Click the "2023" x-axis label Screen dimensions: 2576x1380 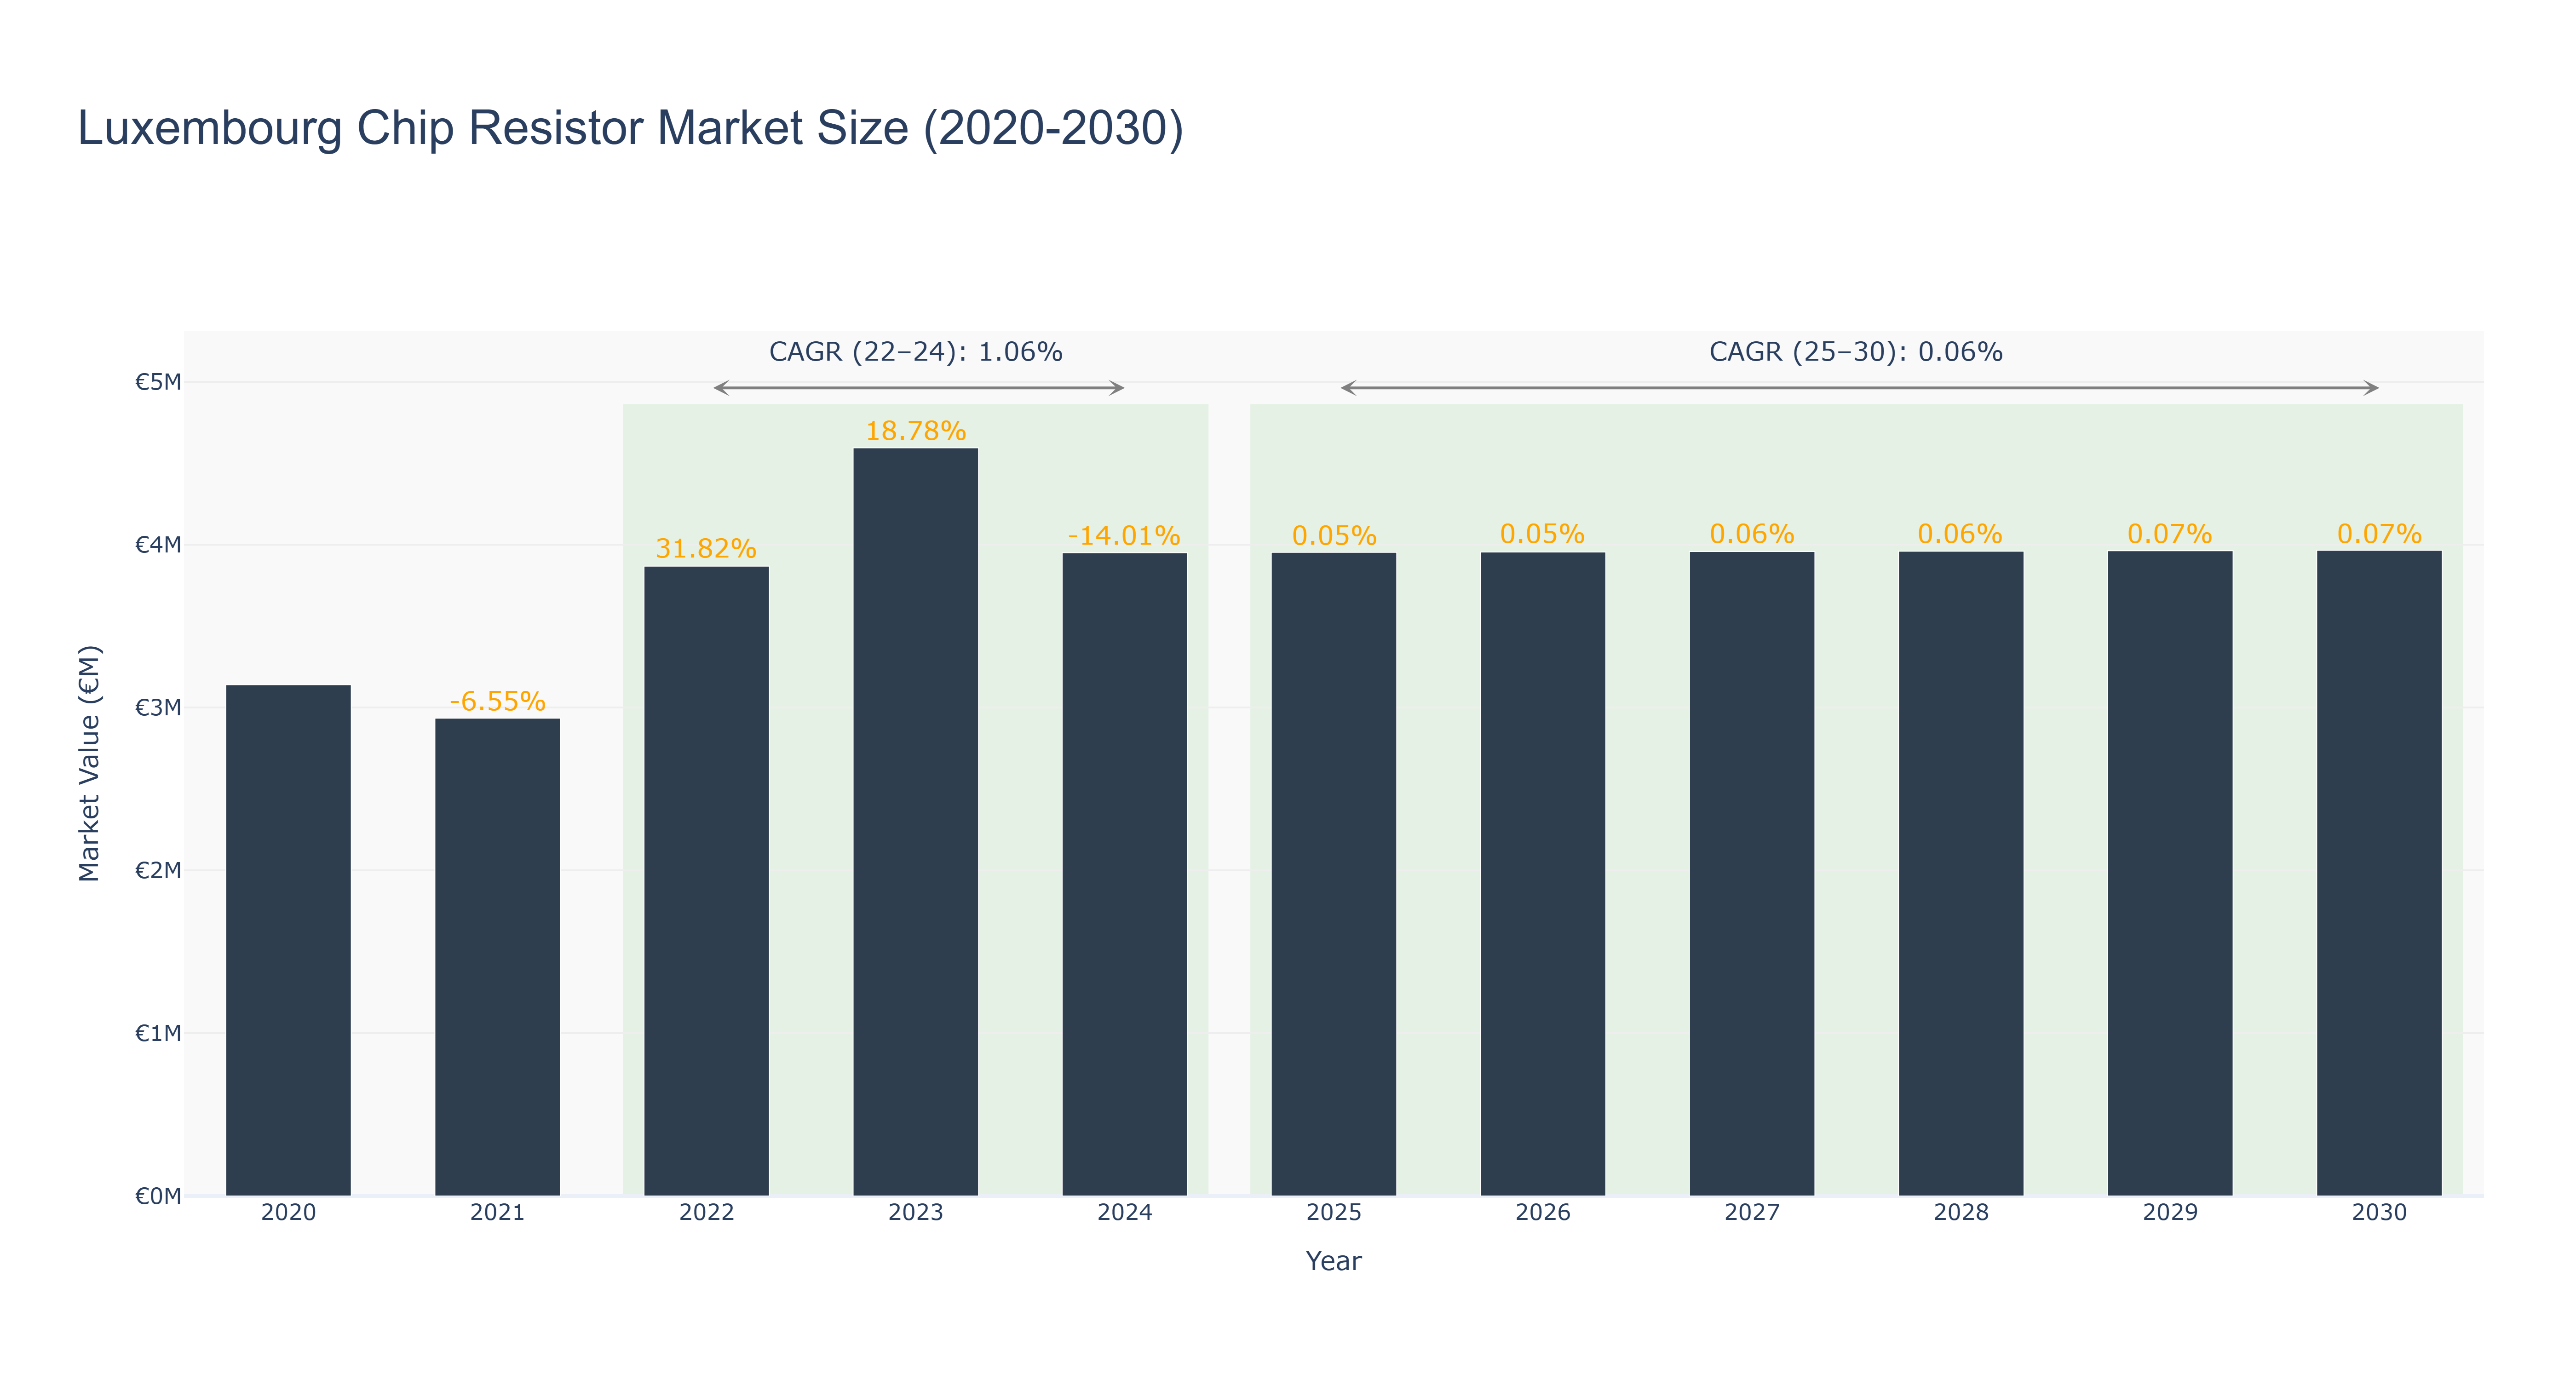[915, 1213]
